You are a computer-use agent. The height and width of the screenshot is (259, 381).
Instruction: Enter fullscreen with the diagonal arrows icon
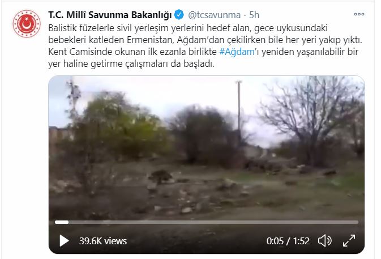point(349,241)
